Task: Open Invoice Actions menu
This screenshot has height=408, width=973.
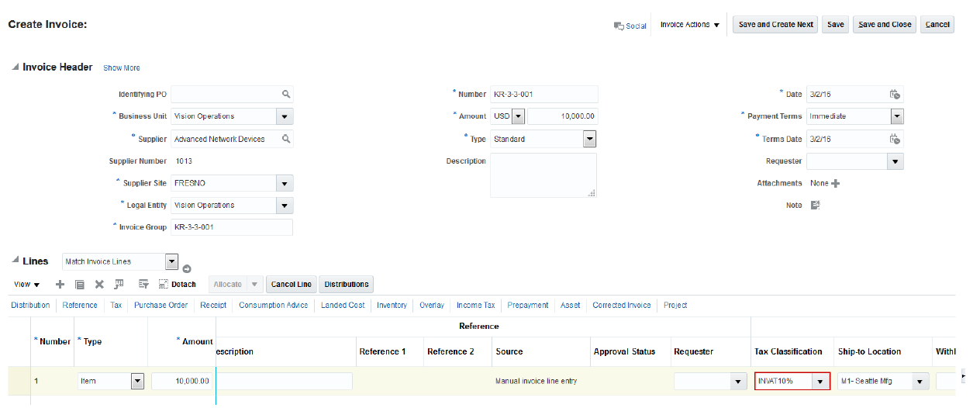Action: [x=690, y=25]
